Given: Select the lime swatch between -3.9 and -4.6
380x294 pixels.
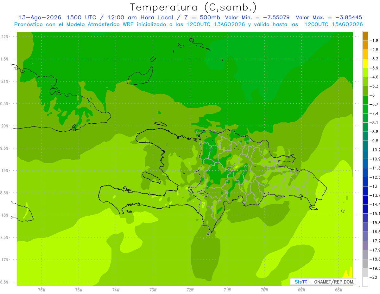Looking at the screenshot, I should click(x=365, y=72).
